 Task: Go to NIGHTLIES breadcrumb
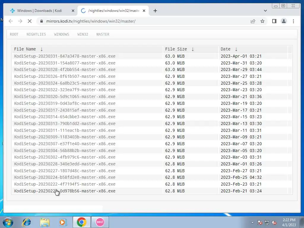[x=36, y=34]
